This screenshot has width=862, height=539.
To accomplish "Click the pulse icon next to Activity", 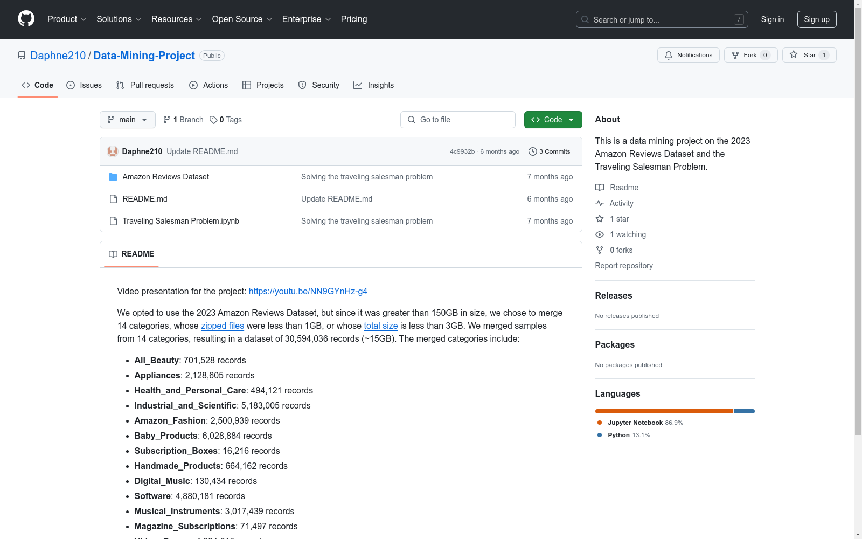I will (x=600, y=203).
